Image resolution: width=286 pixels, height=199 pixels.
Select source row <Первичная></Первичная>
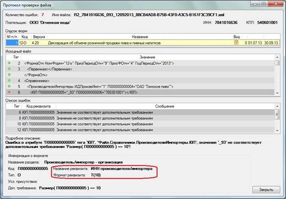tap(140, 69)
